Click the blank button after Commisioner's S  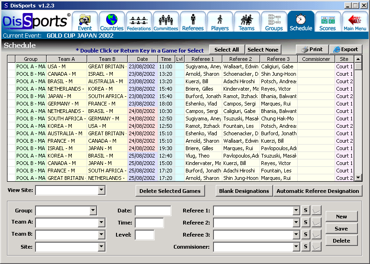(x=316, y=247)
